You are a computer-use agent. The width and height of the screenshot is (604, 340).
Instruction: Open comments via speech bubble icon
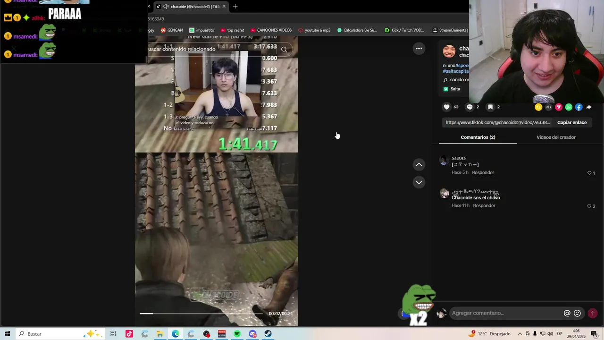pyautogui.click(x=470, y=107)
